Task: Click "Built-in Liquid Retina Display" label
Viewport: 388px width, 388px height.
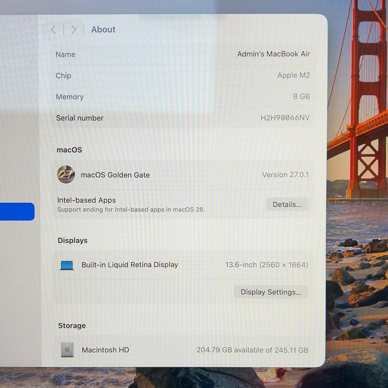Action: tap(130, 265)
